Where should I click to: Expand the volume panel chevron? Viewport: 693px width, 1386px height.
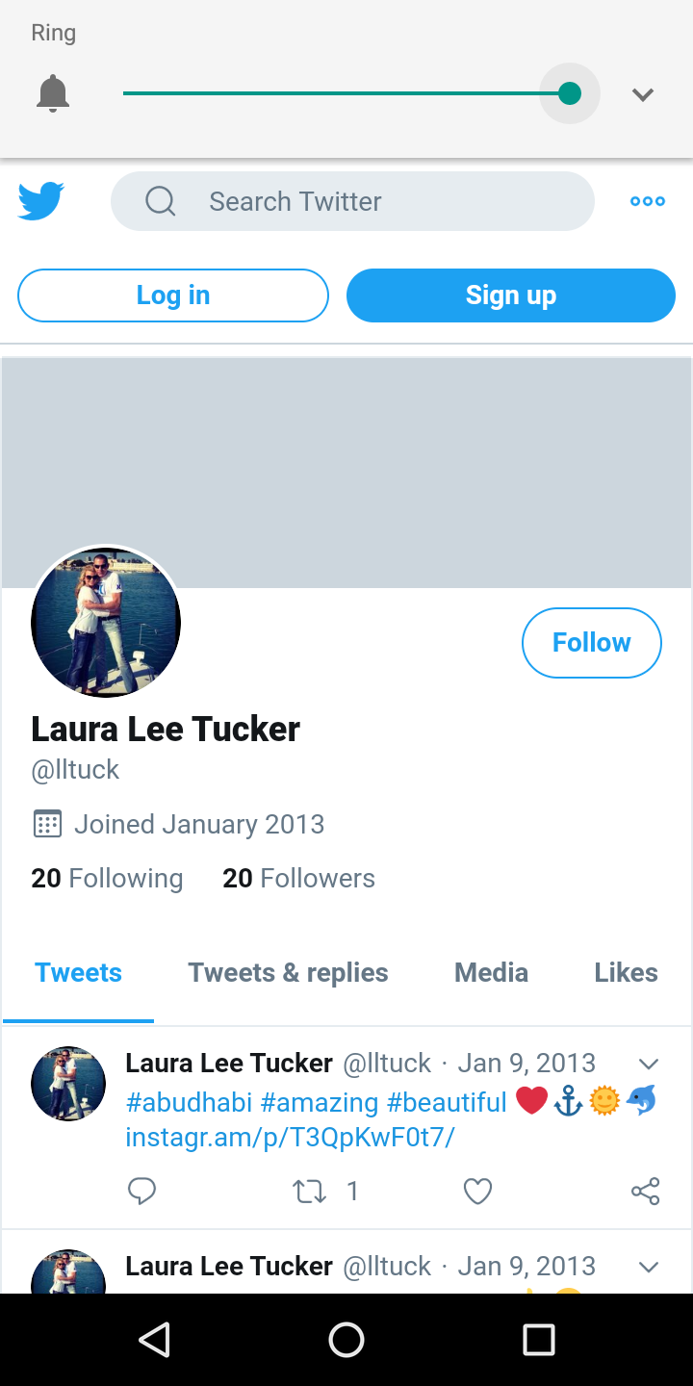click(x=643, y=94)
